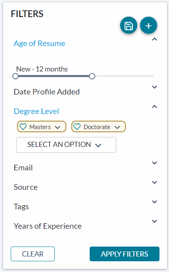The image size is (169, 272).
Task: Collapse the Degree Level section chevron
Action: click(x=154, y=106)
